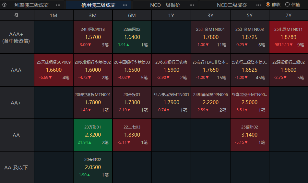Switch to the NCD一级报价 tab
The image size is (308, 183).
pos(165,5)
